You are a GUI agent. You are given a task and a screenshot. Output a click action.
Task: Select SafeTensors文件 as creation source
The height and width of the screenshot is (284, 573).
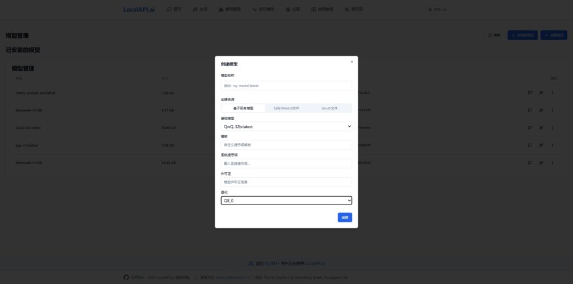tap(286, 108)
